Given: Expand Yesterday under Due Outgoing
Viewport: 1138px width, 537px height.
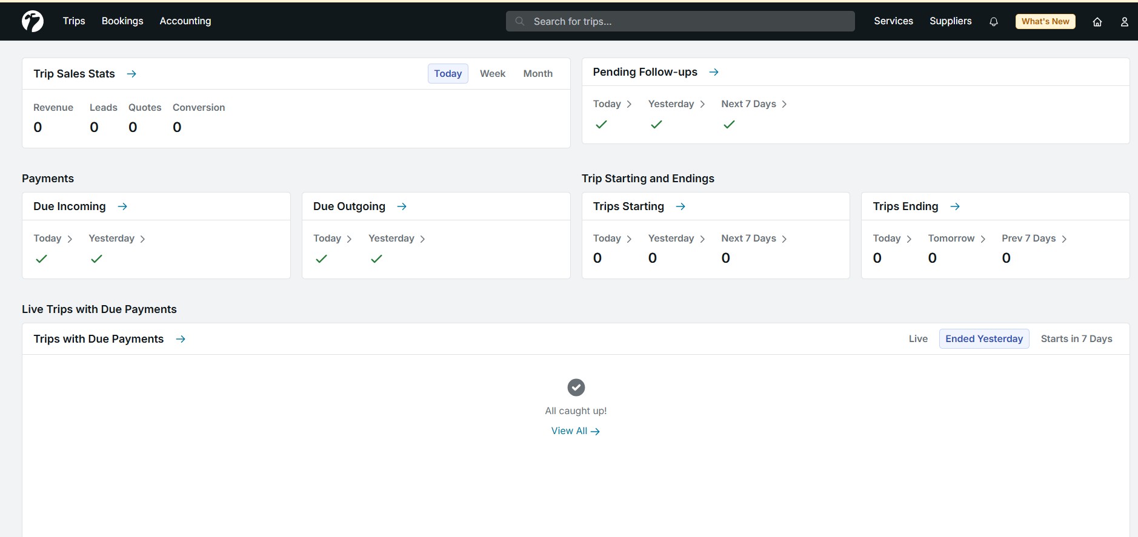Looking at the screenshot, I should pos(397,239).
